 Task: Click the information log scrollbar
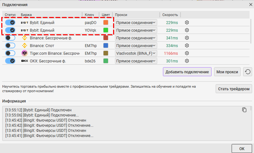(x=251, y=109)
